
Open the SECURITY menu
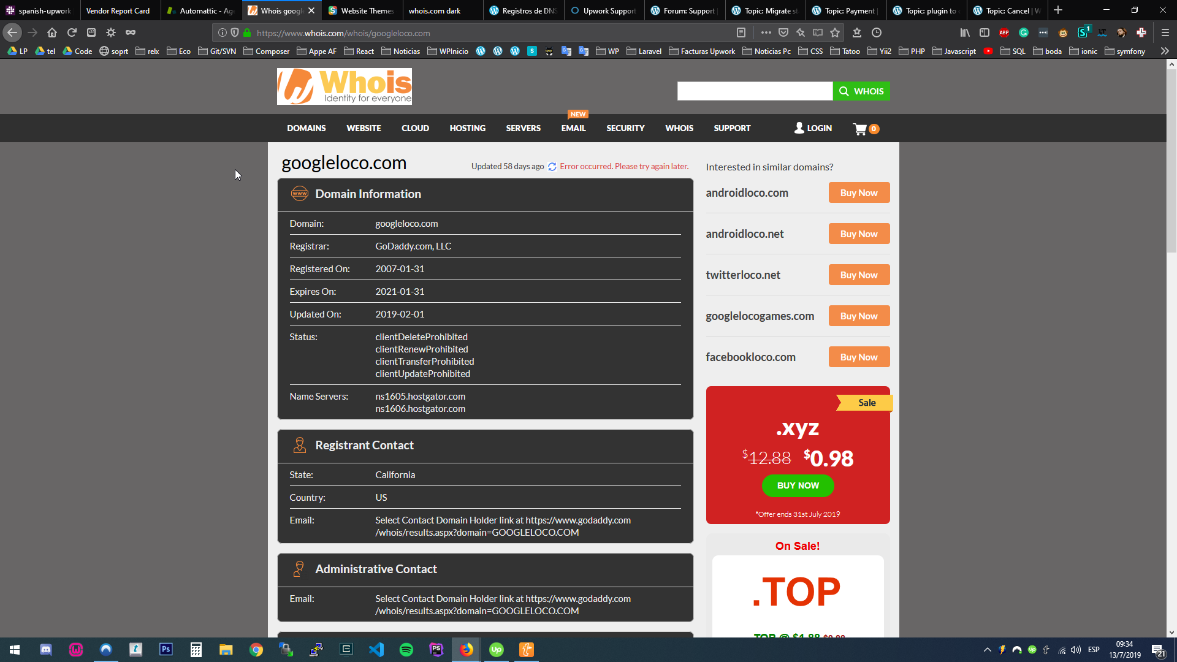625,128
